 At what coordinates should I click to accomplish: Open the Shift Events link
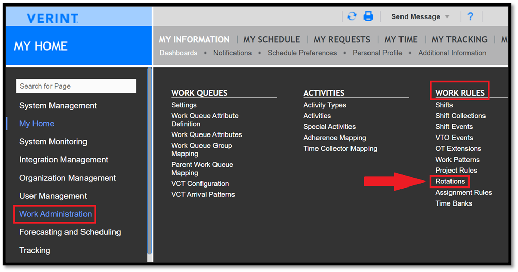coord(454,127)
